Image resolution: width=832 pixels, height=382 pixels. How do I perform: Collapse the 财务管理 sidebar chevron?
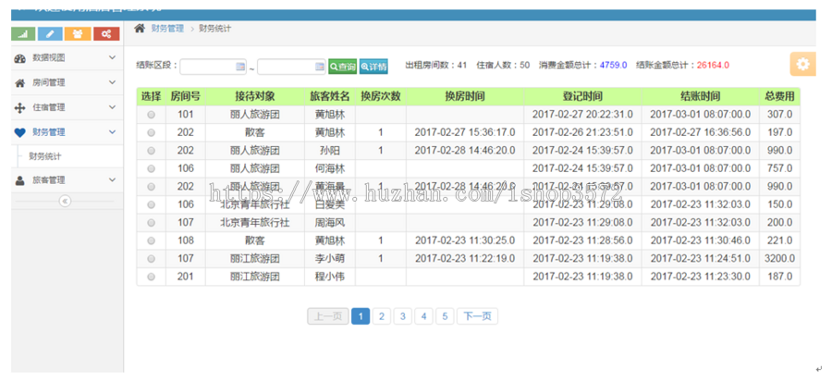pos(112,132)
